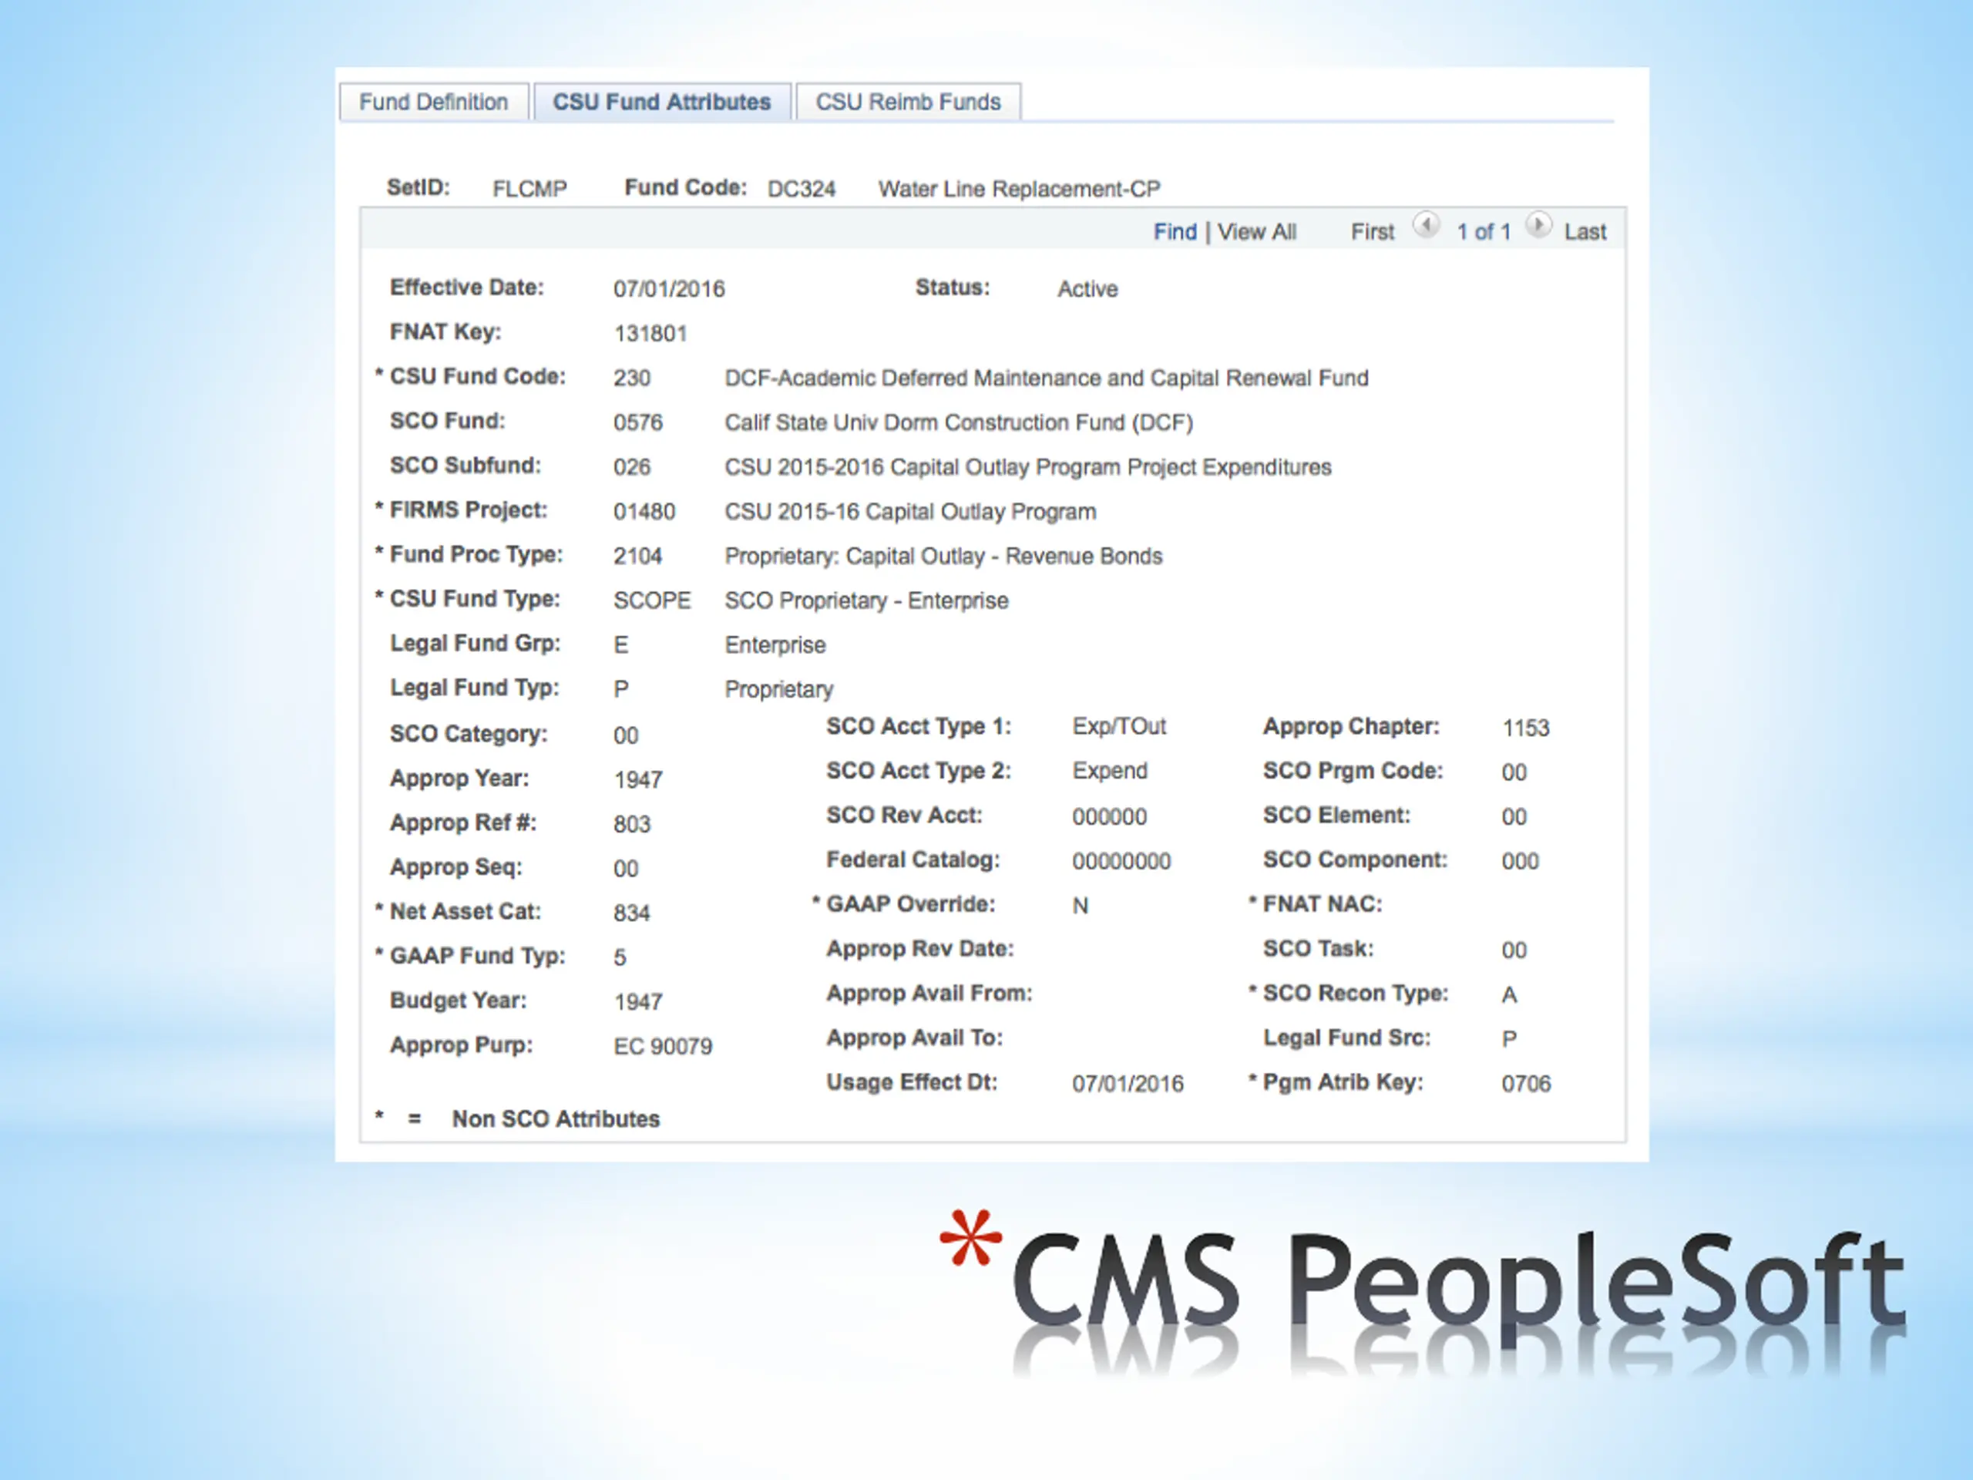Select the SetID value FLCMP
This screenshot has height=1480, width=1973.
pyautogui.click(x=529, y=189)
